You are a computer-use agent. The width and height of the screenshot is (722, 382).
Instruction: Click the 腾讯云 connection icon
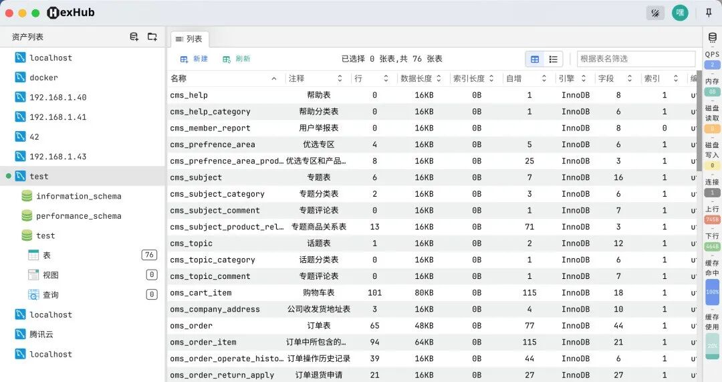point(20,334)
